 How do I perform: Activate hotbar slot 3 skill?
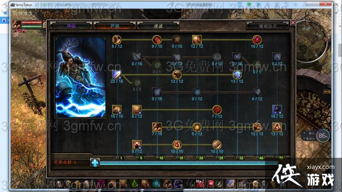[123, 184]
